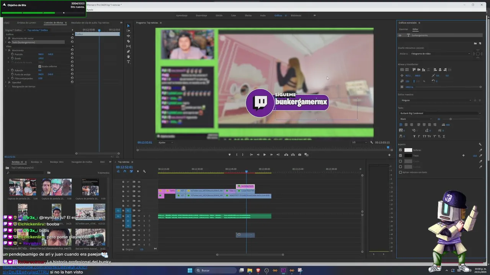Viewport: 490px width, 275px height.
Task: Solo audio track A2
Action: (144, 221)
